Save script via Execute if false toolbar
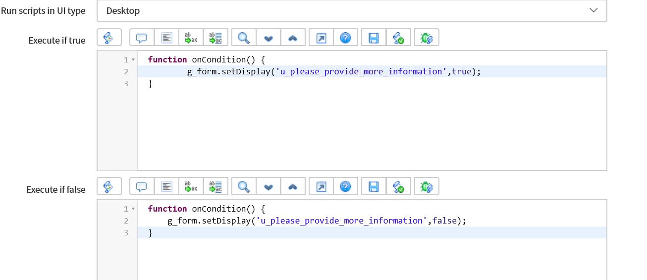The height and width of the screenshot is (280, 647). [x=374, y=186]
